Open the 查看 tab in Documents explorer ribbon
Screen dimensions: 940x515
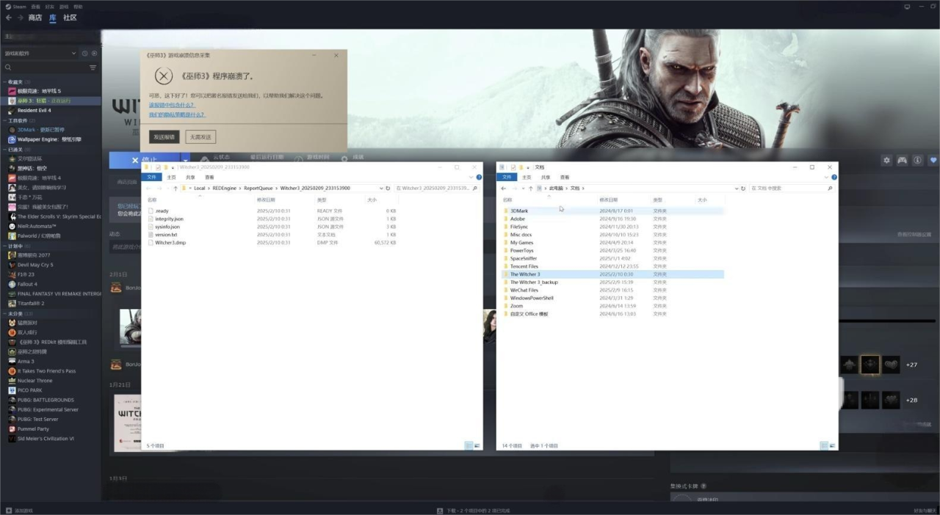[565, 177]
